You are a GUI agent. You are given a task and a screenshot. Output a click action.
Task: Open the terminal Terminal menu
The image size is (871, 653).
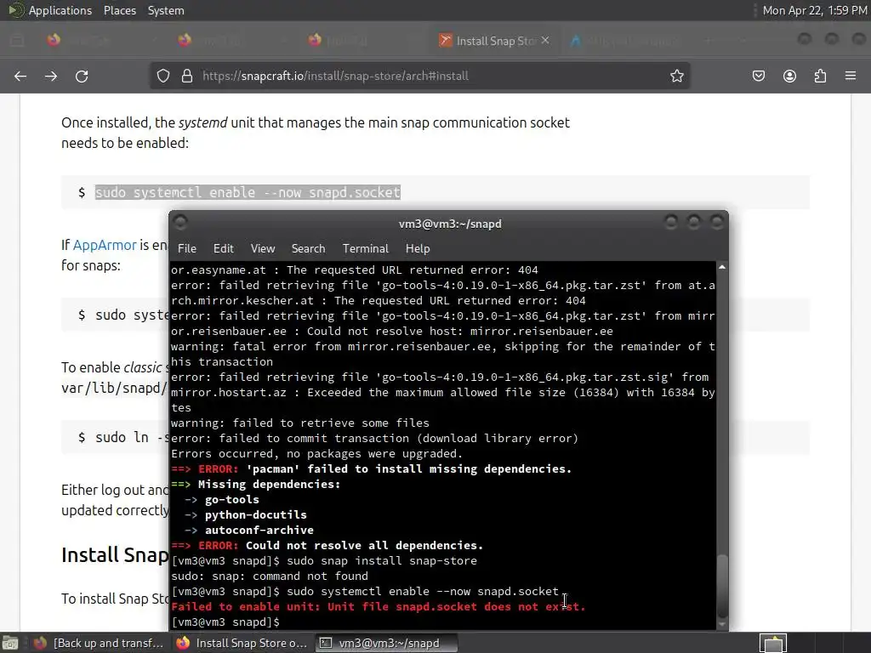click(x=366, y=248)
